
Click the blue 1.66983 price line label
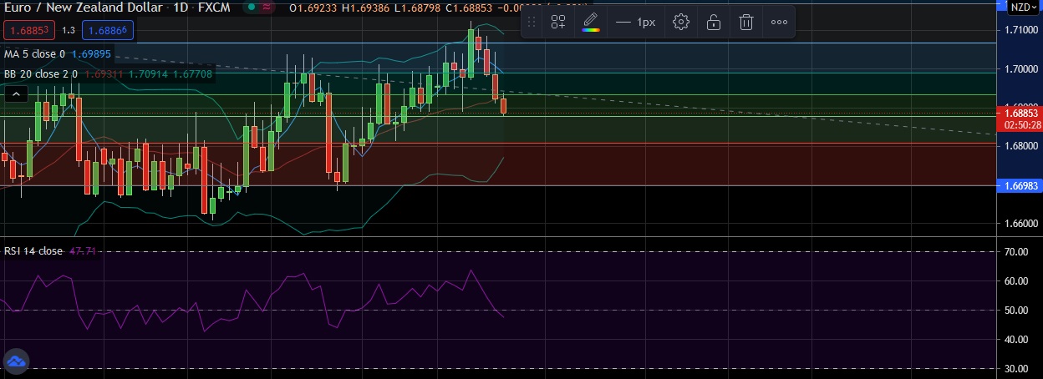[x=1020, y=185]
